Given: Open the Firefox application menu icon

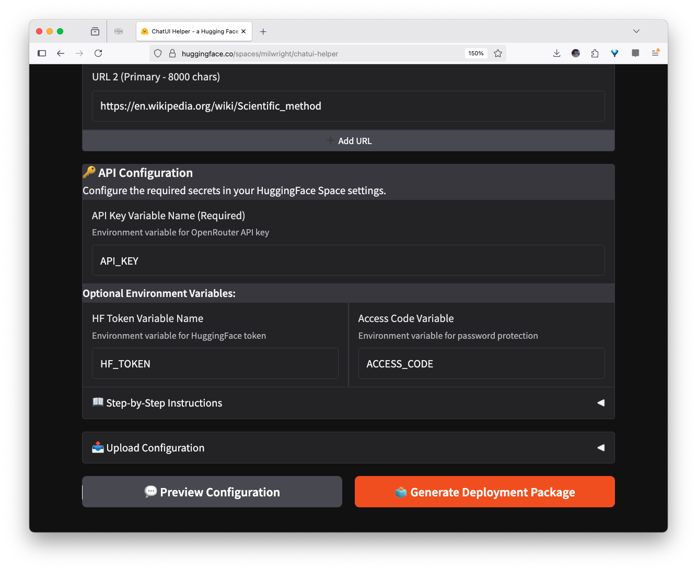Looking at the screenshot, I should pos(655,53).
